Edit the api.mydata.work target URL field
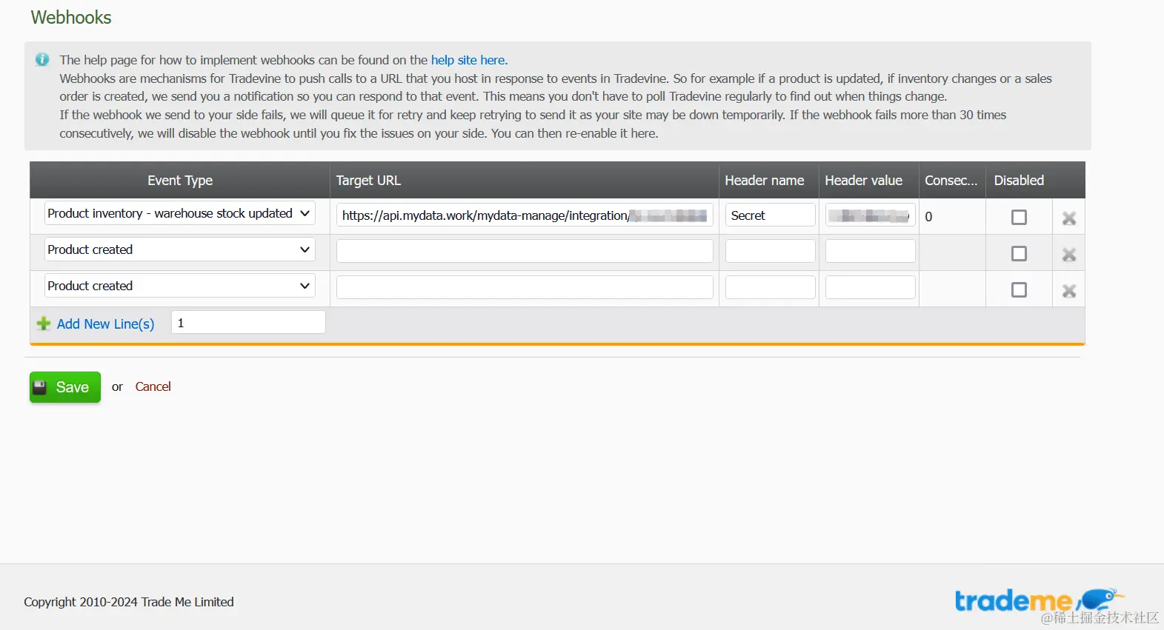This screenshot has width=1164, height=630. (x=525, y=215)
